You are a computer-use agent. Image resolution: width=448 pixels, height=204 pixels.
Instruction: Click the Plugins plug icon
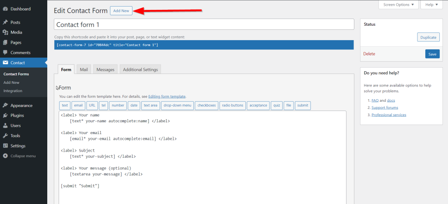[5, 115]
